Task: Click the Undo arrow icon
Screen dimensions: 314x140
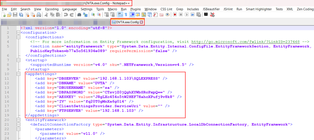Action: coord(66,15)
